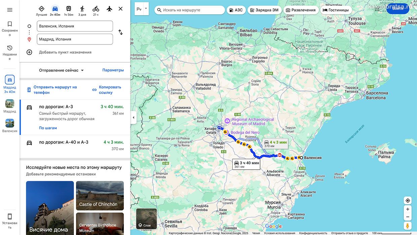Click the blue sign-in button
The image size is (417, 235).
(x=398, y=8)
